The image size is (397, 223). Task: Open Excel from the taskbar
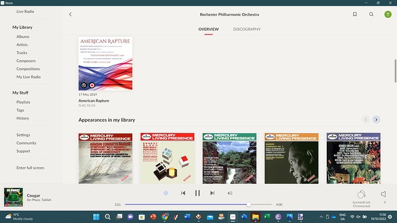[x=267, y=217]
